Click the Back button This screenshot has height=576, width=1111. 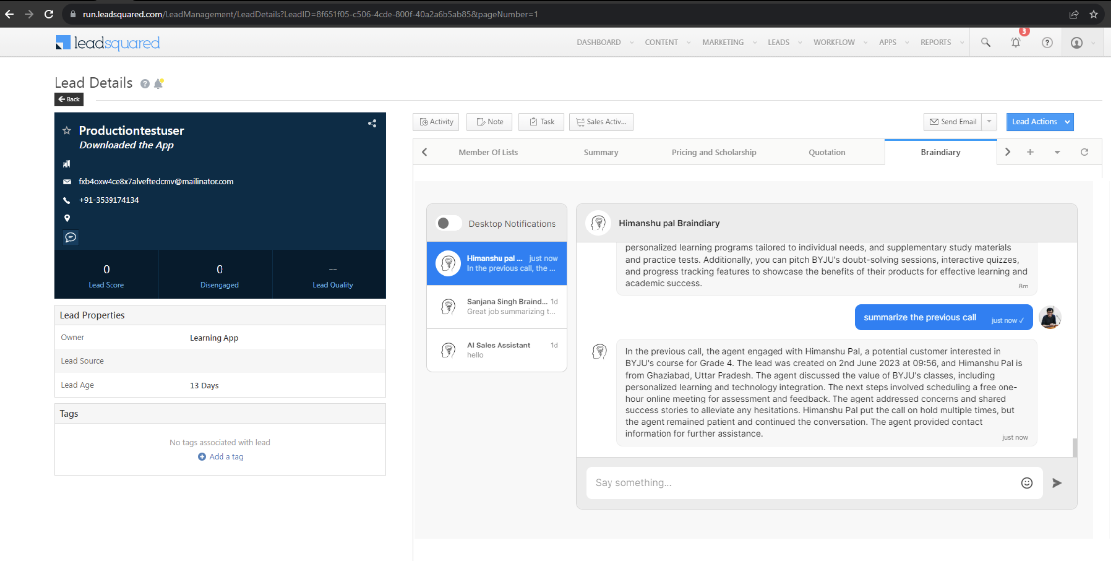point(69,99)
